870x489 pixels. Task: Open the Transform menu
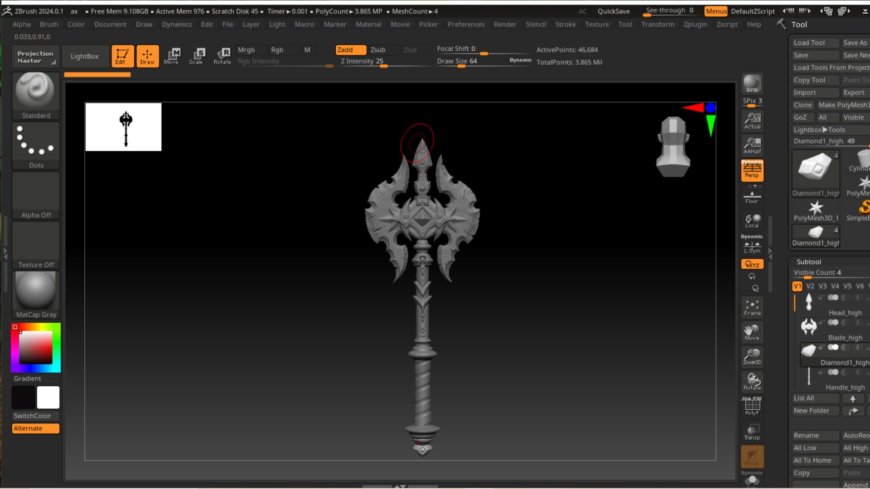coord(657,24)
